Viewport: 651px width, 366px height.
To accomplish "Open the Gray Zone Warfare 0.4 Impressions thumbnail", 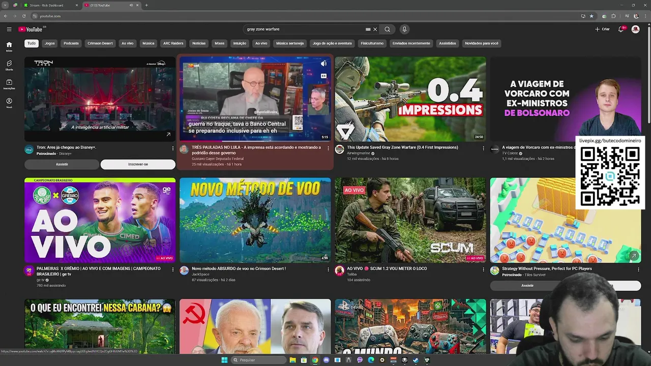I will (x=410, y=99).
